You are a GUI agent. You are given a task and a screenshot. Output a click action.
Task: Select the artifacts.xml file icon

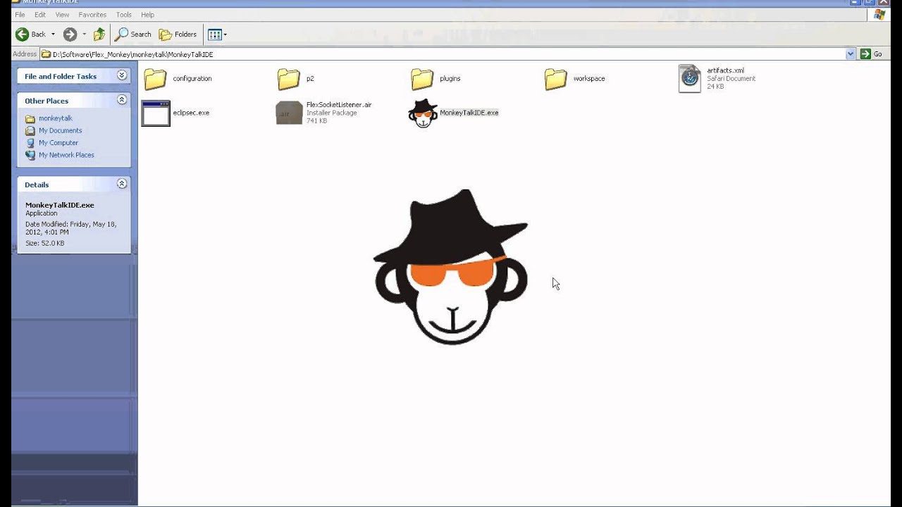pyautogui.click(x=690, y=79)
